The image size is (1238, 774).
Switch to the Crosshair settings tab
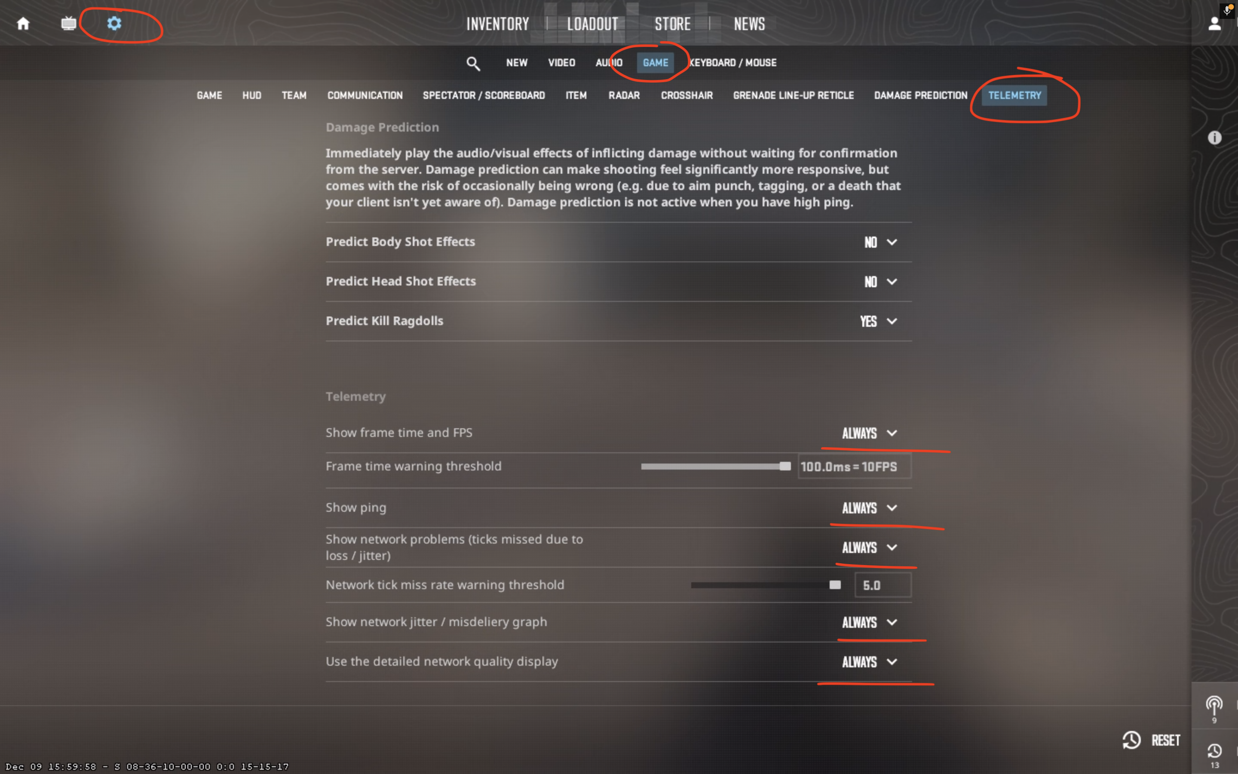[x=686, y=95]
